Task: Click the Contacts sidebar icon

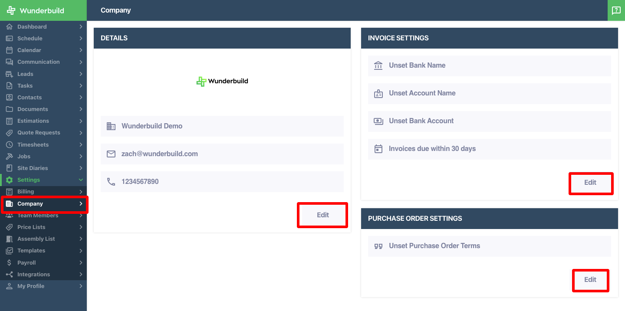Action: (9, 98)
